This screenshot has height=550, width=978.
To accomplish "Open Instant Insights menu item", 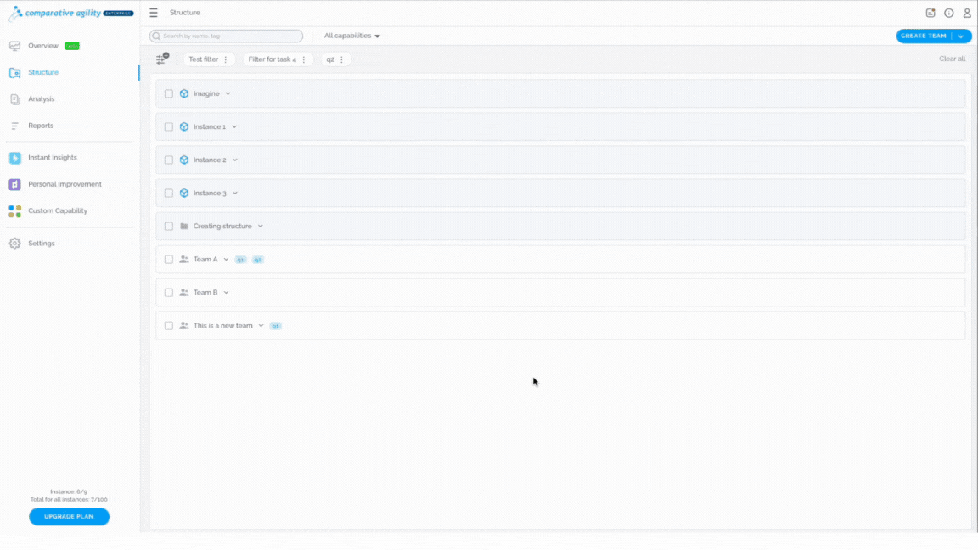I will pyautogui.click(x=53, y=158).
